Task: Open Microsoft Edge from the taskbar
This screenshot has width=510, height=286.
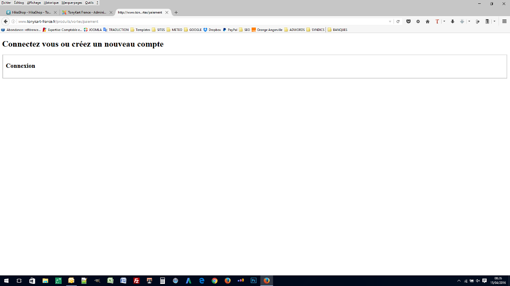Action: click(x=201, y=280)
